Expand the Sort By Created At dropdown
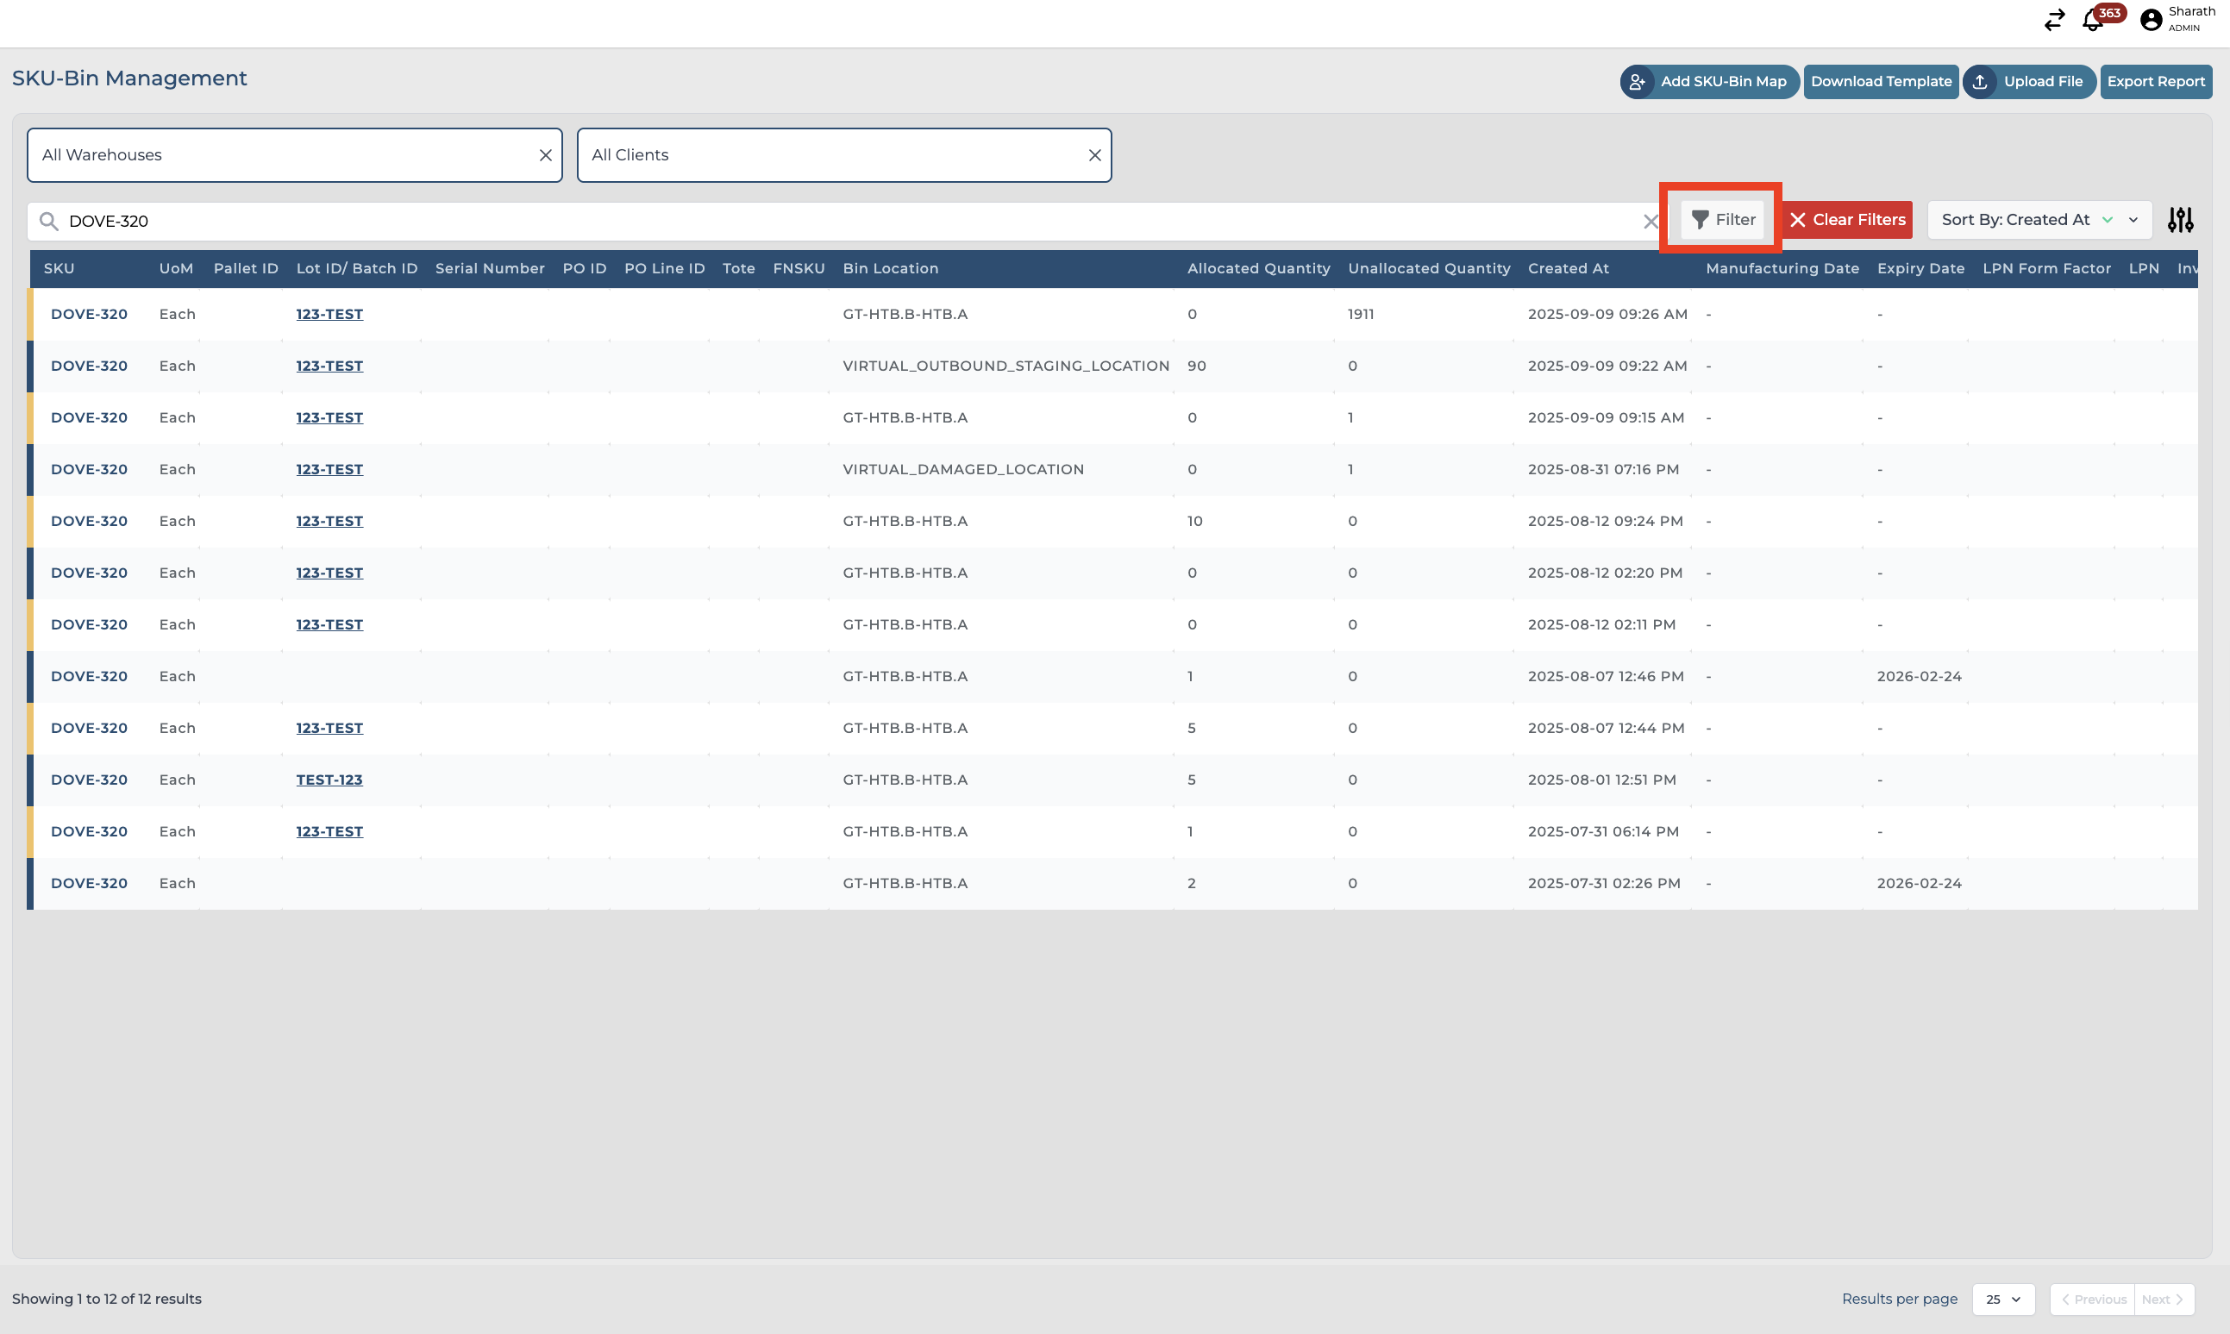 [2039, 220]
